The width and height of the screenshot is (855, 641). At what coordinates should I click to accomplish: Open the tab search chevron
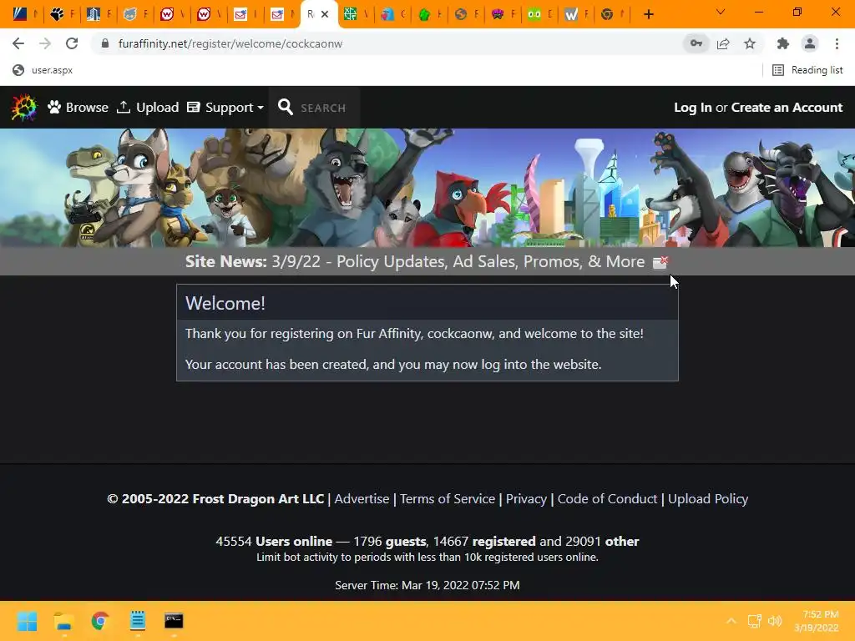(x=721, y=12)
